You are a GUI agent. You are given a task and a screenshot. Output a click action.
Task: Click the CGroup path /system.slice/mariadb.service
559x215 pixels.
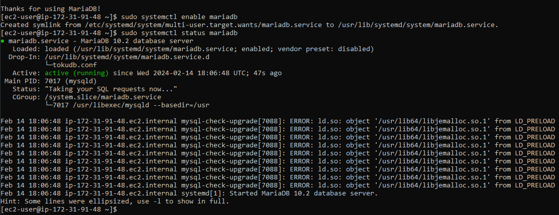(x=103, y=97)
